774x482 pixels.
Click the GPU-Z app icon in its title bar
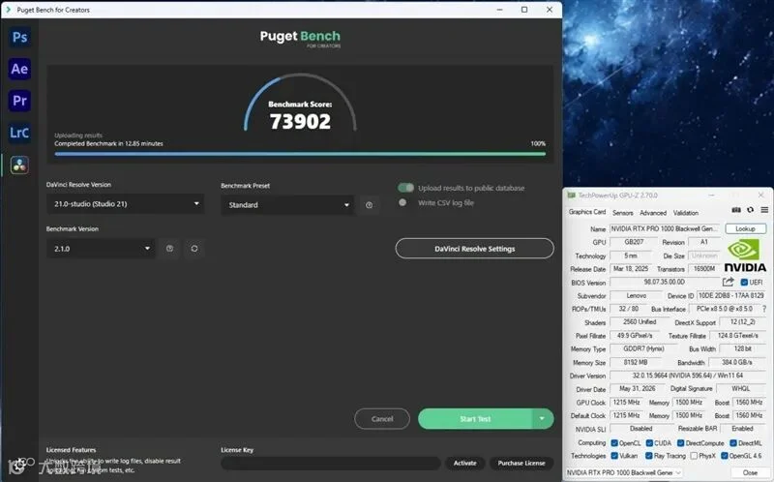click(572, 196)
